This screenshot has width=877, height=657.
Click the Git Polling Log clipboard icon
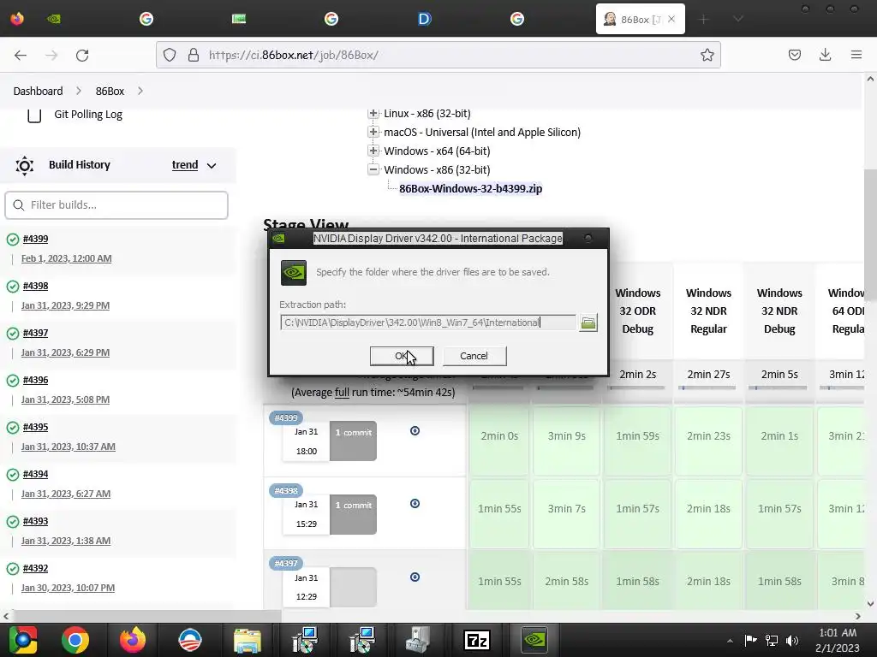(x=34, y=115)
